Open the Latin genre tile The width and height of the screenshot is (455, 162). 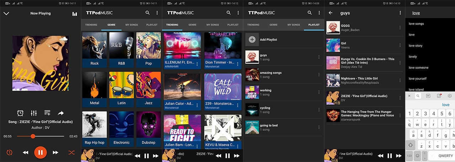click(122, 90)
